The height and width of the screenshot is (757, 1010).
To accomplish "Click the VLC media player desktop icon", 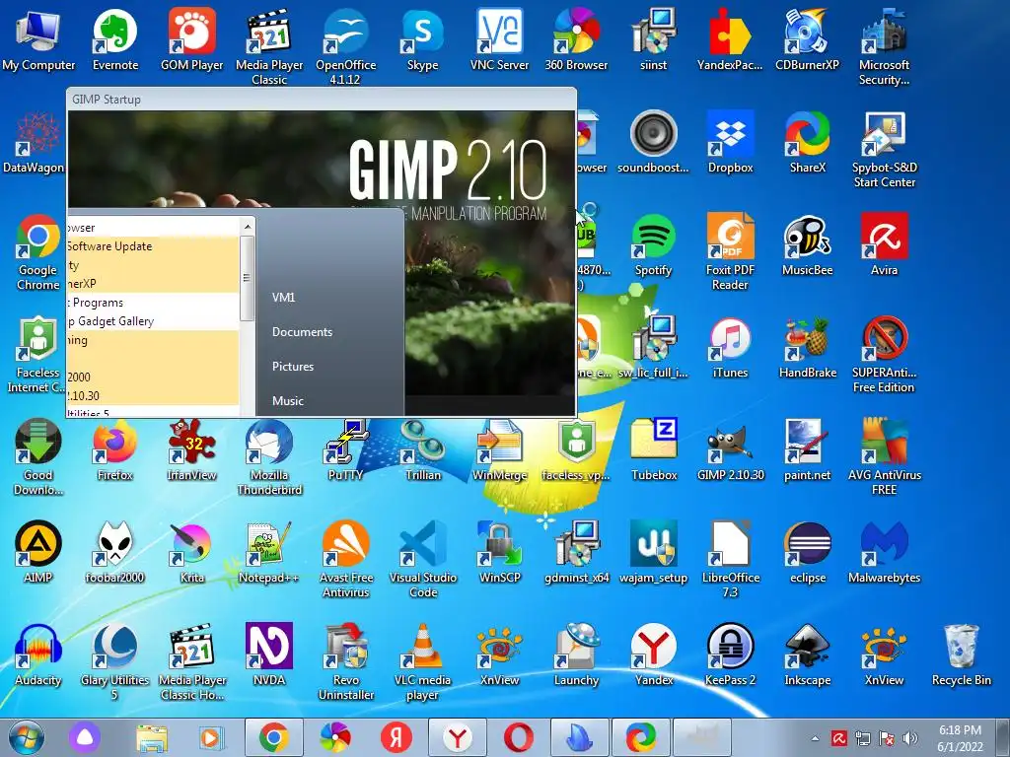I will (x=422, y=661).
